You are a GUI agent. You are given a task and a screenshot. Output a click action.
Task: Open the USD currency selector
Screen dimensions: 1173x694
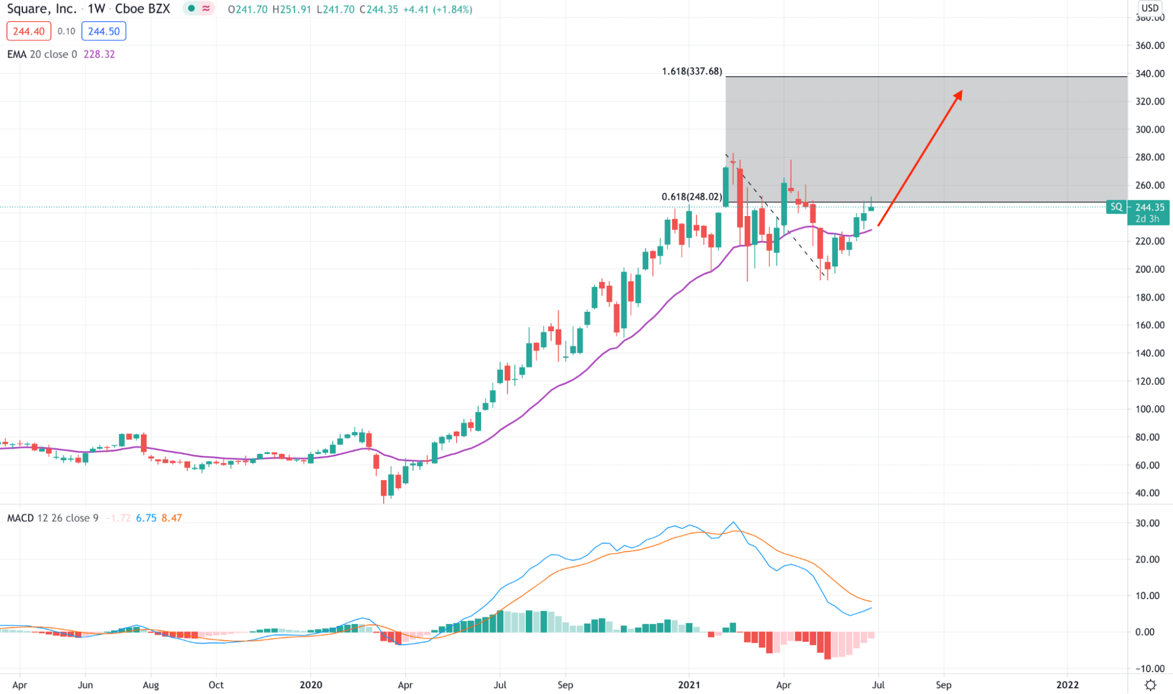(x=1150, y=8)
